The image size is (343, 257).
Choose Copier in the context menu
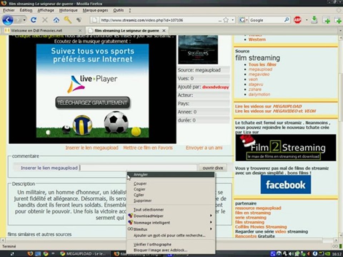pyautogui.click(x=171, y=189)
